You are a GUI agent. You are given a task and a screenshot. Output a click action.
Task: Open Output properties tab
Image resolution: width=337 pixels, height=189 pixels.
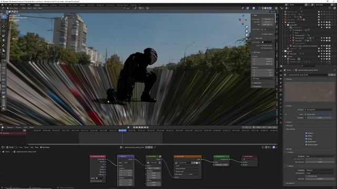[281, 79]
